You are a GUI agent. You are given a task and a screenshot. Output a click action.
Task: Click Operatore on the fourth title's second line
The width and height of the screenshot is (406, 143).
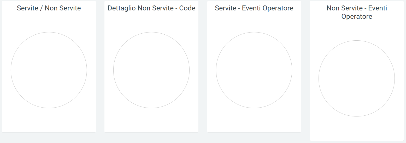click(357, 16)
